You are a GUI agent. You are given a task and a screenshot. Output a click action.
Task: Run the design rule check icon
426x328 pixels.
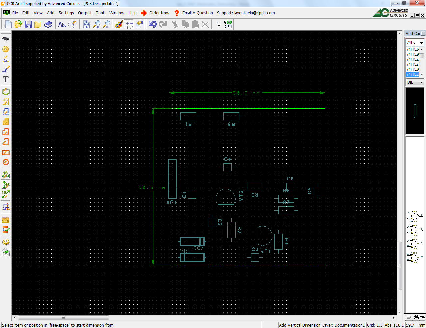point(6,230)
